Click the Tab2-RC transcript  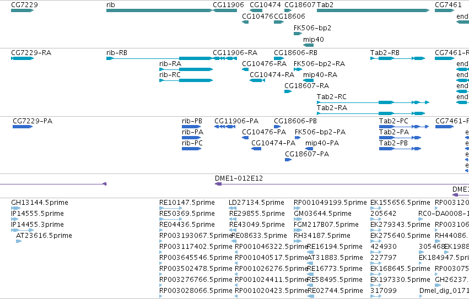373,102
